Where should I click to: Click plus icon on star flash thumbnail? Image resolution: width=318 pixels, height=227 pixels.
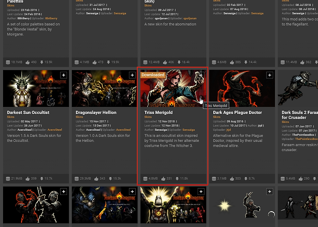(x=269, y=192)
